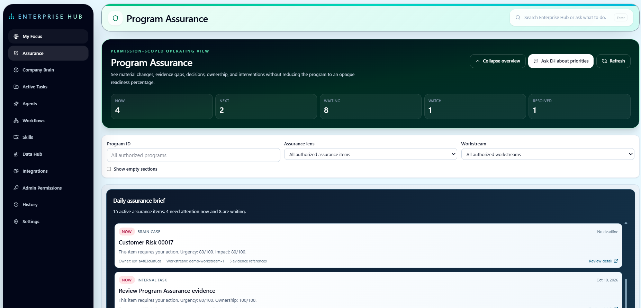Select the WATCH stat card
This screenshot has height=308, width=641.
[x=475, y=106]
